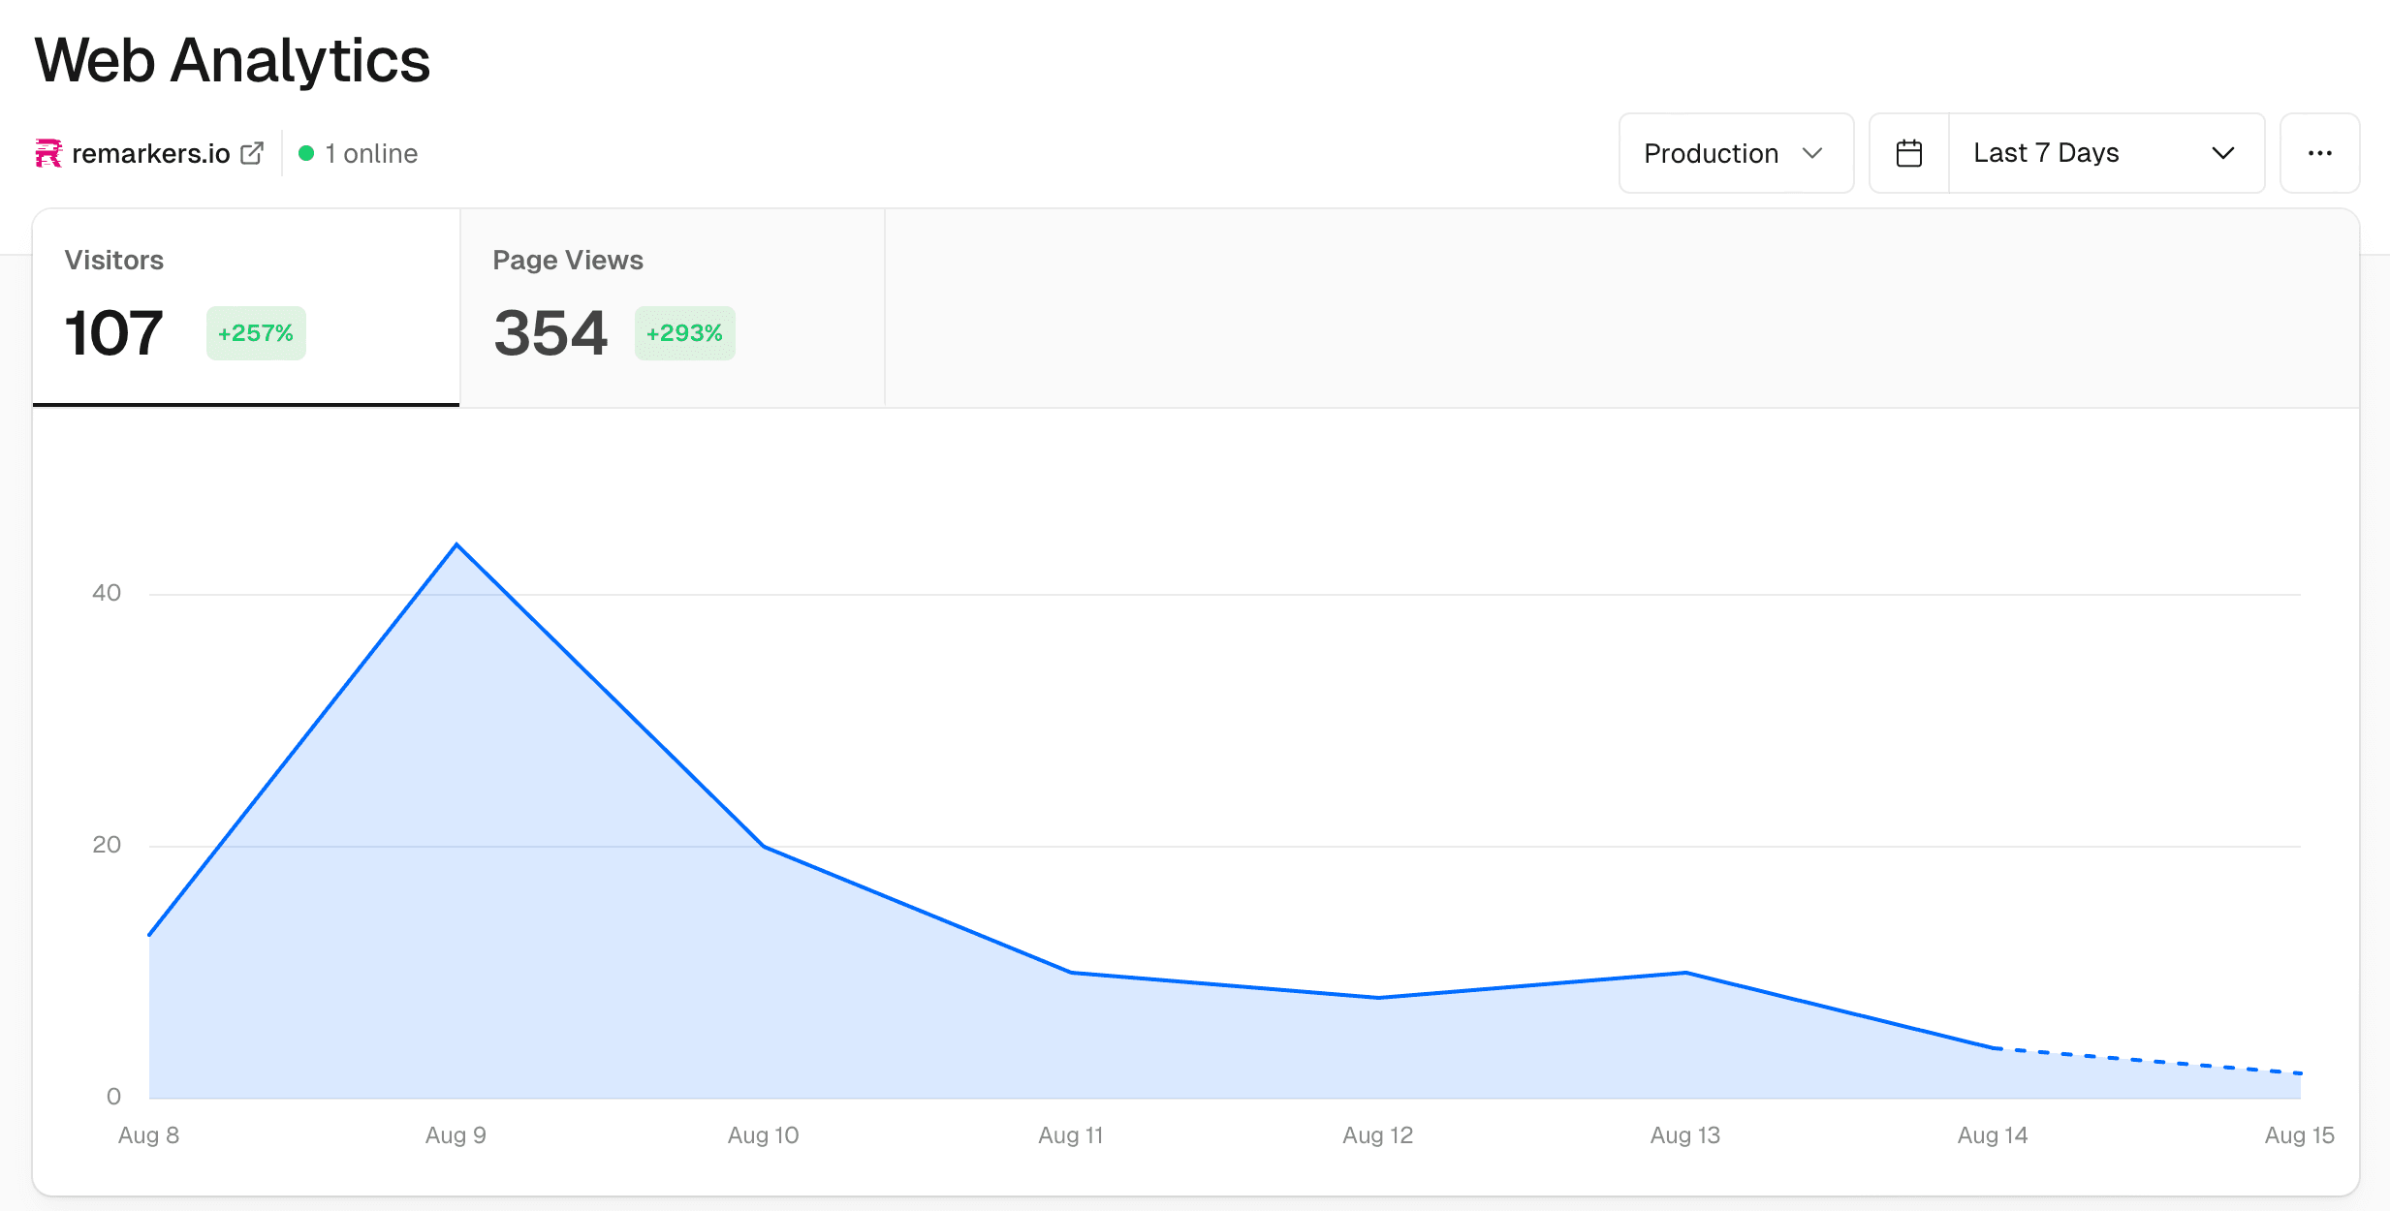Click the remarkers.io logo icon

(47, 153)
